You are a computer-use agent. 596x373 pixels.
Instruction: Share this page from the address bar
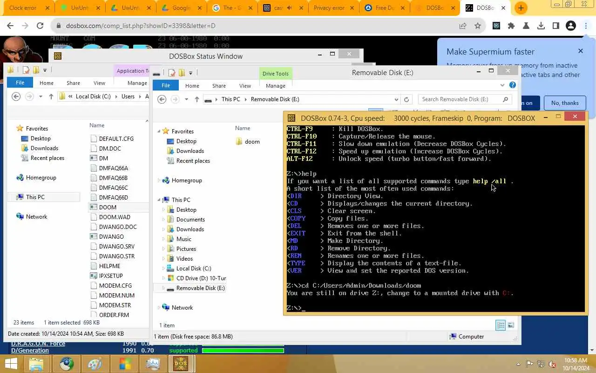tap(463, 26)
